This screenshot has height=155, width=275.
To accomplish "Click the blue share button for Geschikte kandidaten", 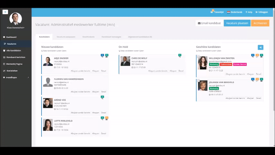I will [261, 47].
